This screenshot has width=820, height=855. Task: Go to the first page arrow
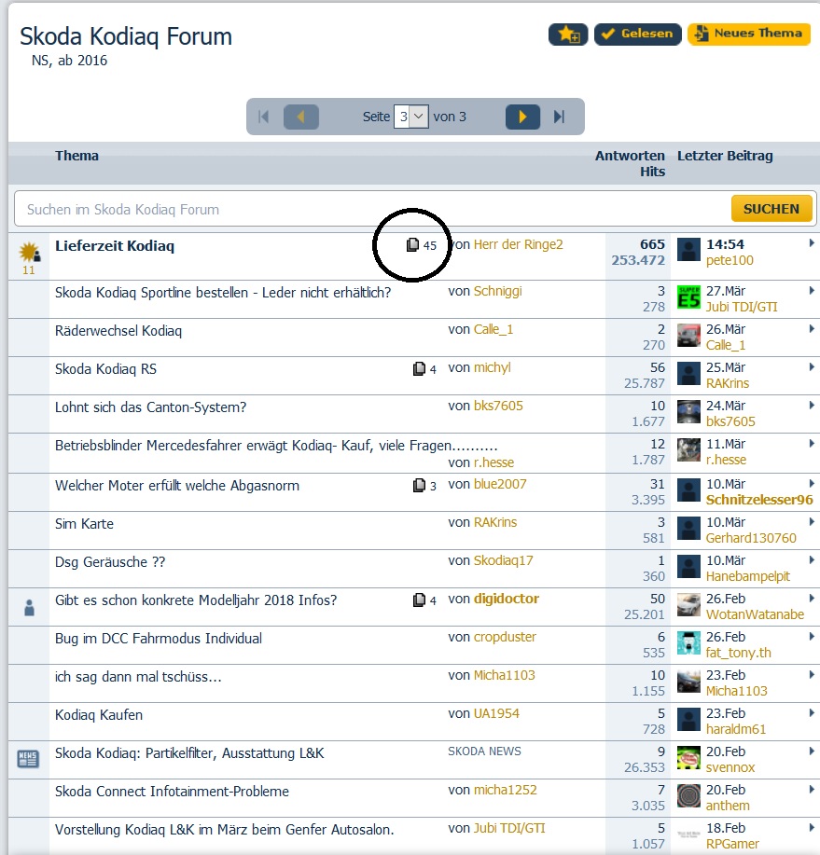coord(263,117)
